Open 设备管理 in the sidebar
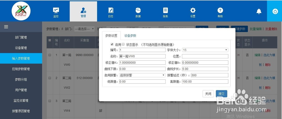 click(x=21, y=48)
